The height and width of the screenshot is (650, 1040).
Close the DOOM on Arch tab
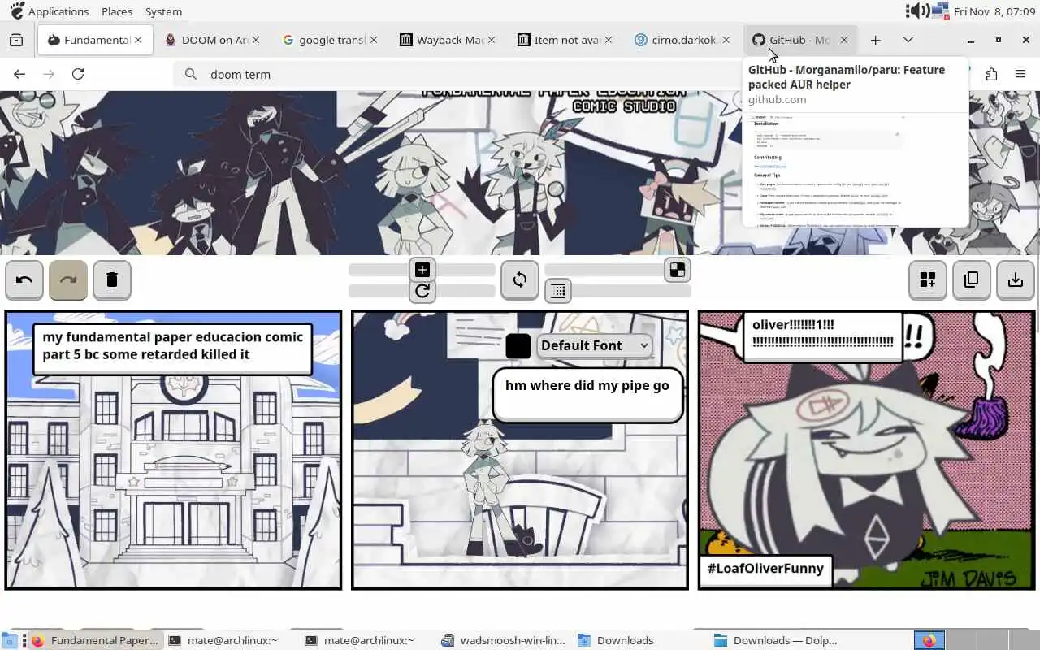[x=256, y=40]
